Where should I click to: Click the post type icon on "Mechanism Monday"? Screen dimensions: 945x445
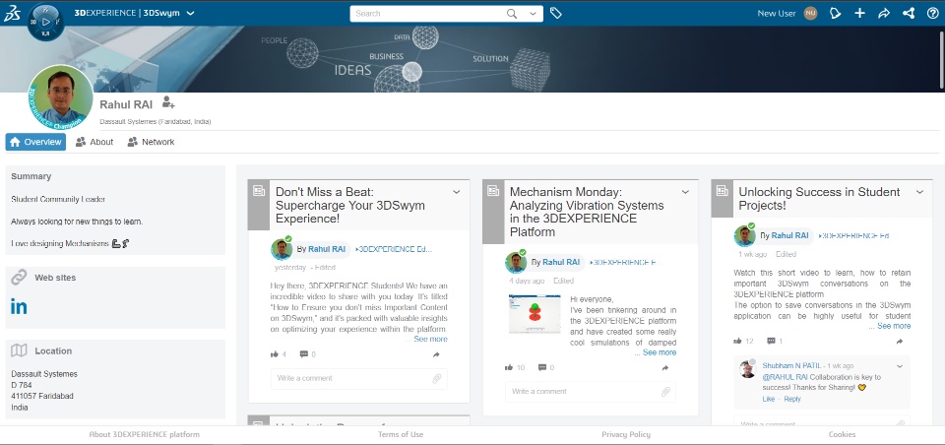click(493, 191)
